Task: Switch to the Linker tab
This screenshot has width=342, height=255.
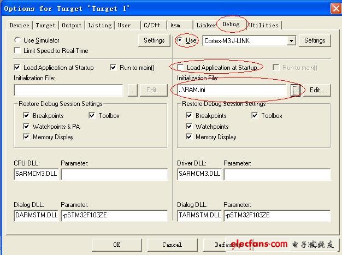Action: point(206,25)
